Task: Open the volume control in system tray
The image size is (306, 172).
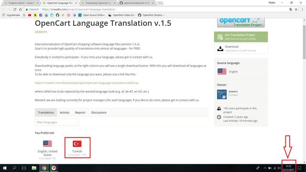Action: point(279,168)
